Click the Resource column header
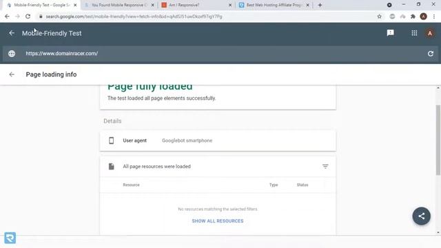Image resolution: width=441 pixels, height=248 pixels. tap(132, 185)
